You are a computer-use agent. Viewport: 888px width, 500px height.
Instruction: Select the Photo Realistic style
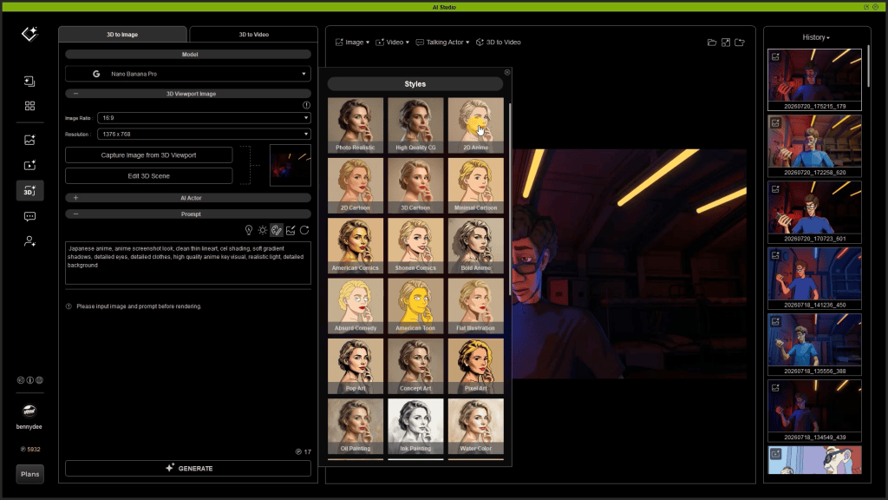(x=355, y=125)
